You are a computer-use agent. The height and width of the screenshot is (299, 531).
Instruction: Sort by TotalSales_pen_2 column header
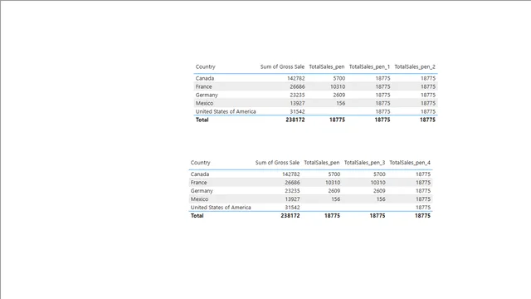pyautogui.click(x=415, y=66)
